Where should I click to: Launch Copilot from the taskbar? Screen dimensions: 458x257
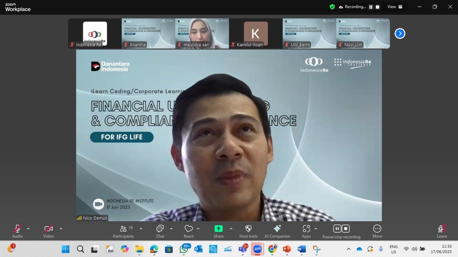click(125, 249)
